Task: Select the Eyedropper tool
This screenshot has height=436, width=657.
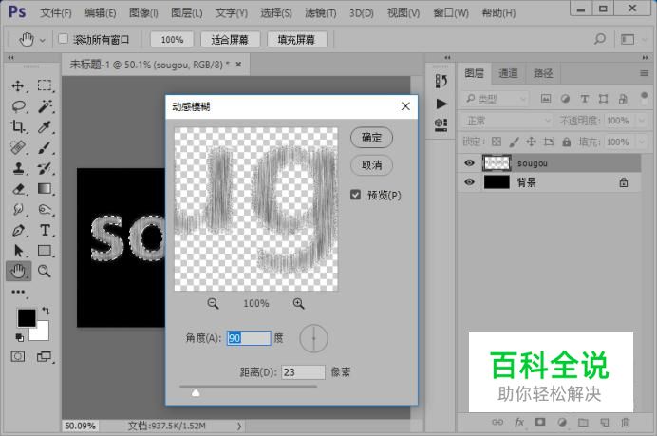Action: pos(45,126)
